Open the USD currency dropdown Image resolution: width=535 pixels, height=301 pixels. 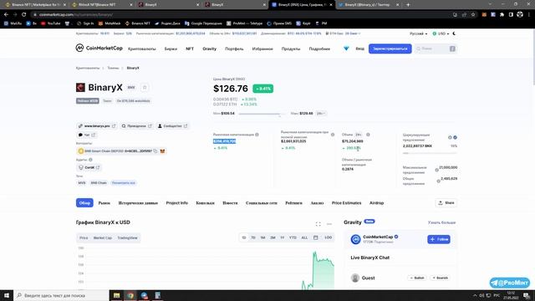point(441,33)
